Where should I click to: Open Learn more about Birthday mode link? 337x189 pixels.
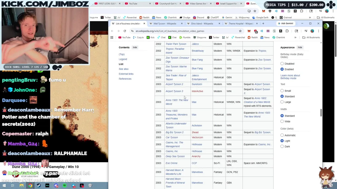[290, 77]
